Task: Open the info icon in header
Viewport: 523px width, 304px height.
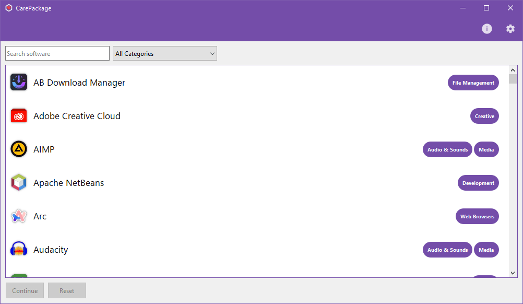Action: (x=486, y=29)
